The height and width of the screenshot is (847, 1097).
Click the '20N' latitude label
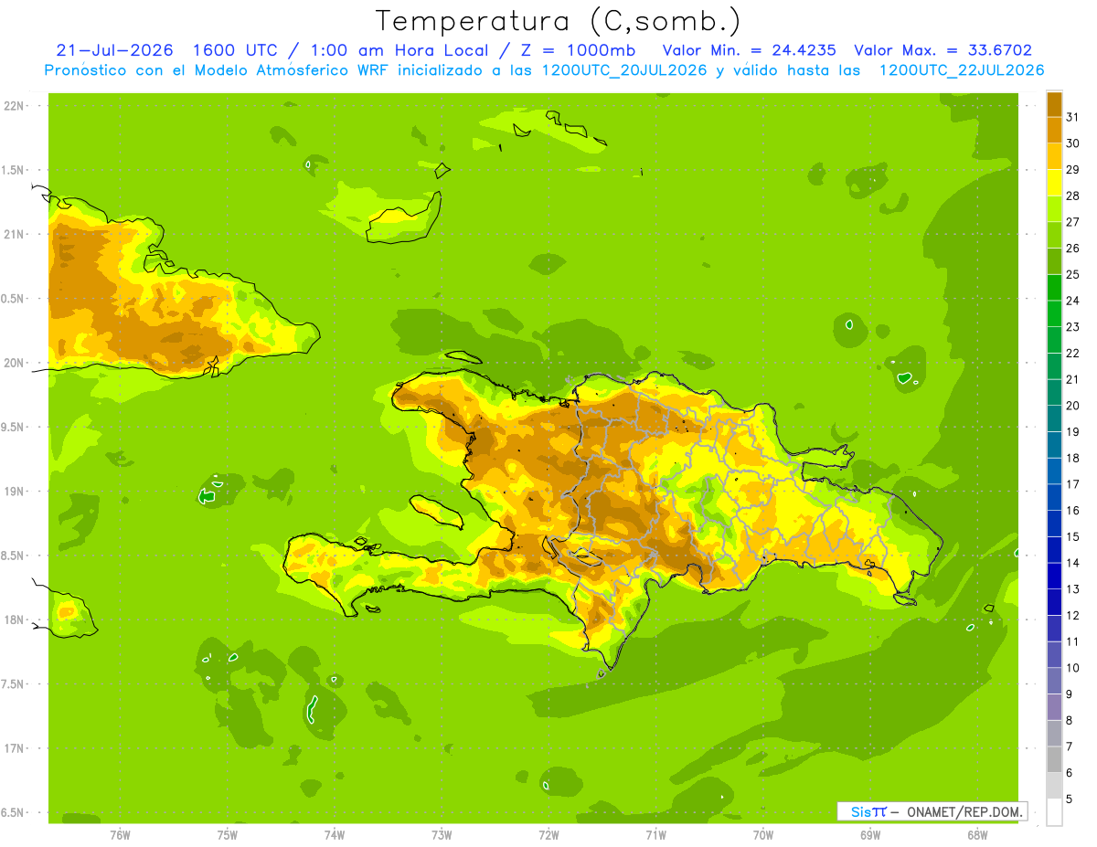click(16, 363)
